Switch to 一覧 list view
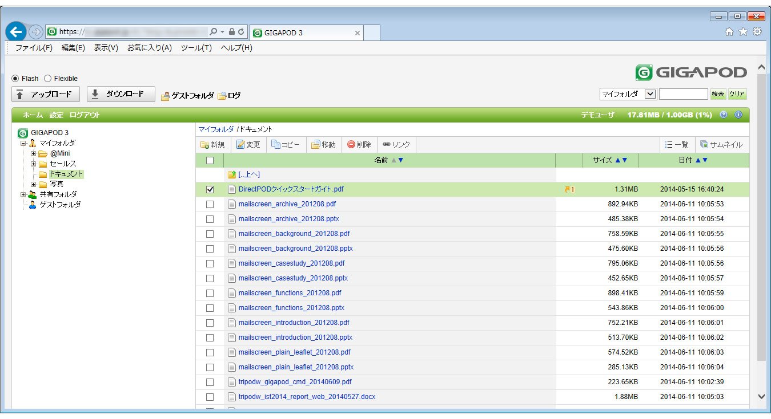The height and width of the screenshot is (419, 771). (677, 145)
